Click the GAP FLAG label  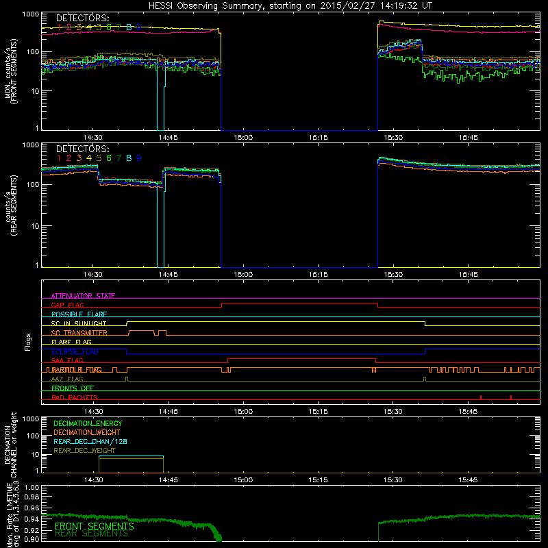tap(68, 305)
